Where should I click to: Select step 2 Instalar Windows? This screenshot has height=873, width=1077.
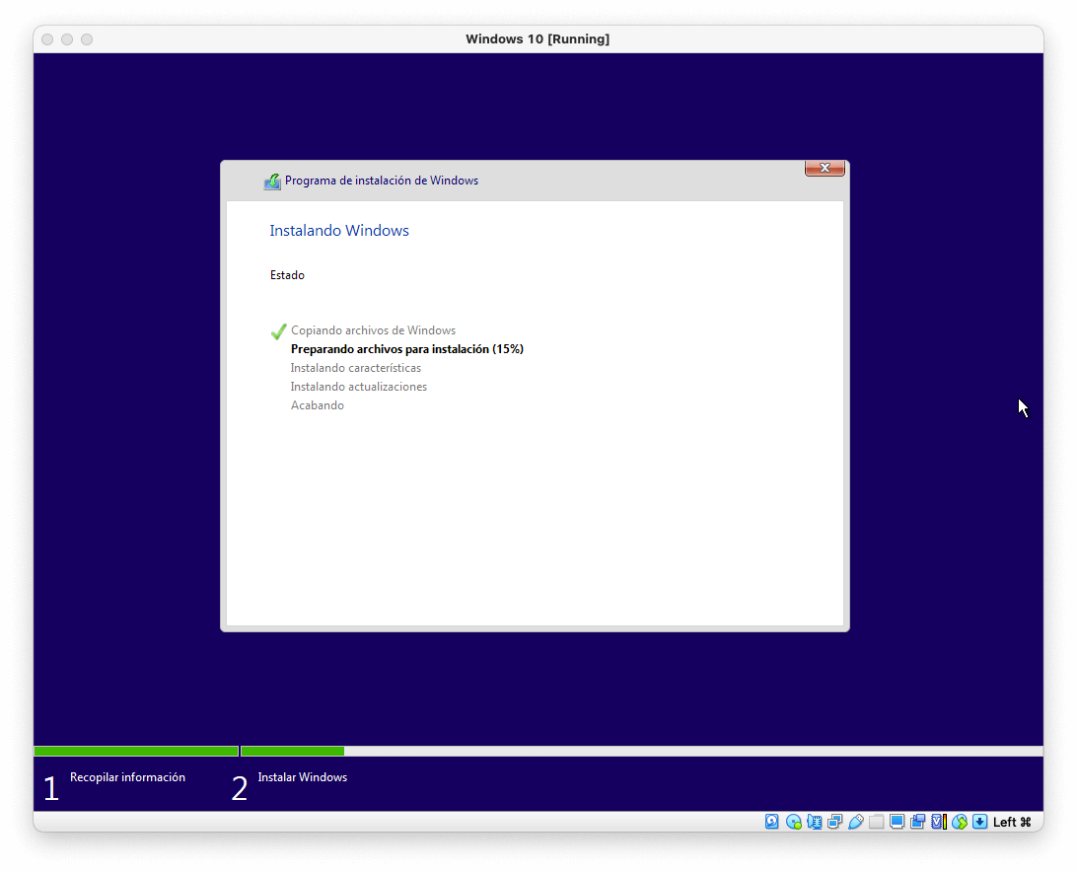[301, 777]
